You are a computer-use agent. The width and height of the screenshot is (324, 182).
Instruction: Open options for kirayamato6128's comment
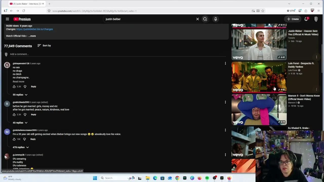[x=225, y=63]
